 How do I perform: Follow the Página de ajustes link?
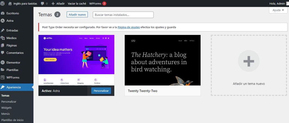coord(129,27)
